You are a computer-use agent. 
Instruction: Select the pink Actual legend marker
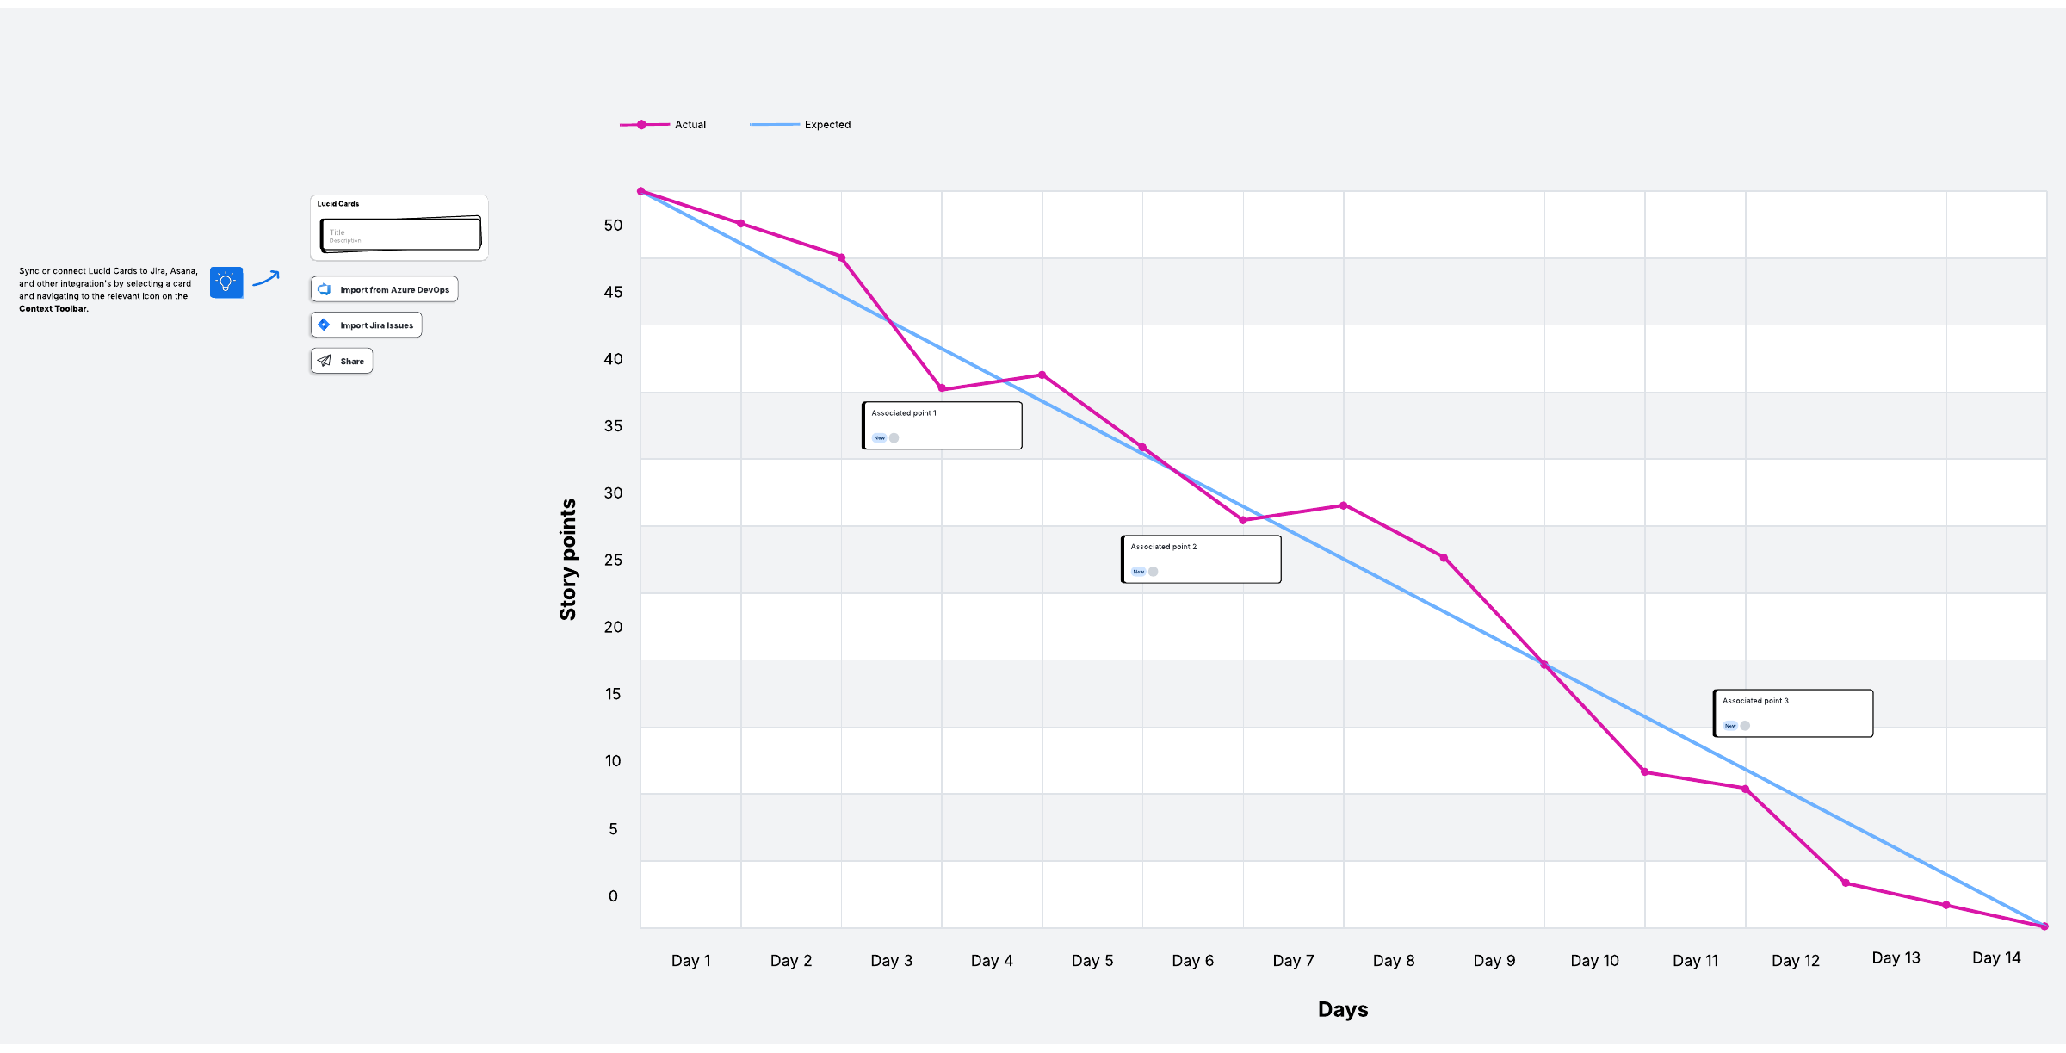point(642,125)
